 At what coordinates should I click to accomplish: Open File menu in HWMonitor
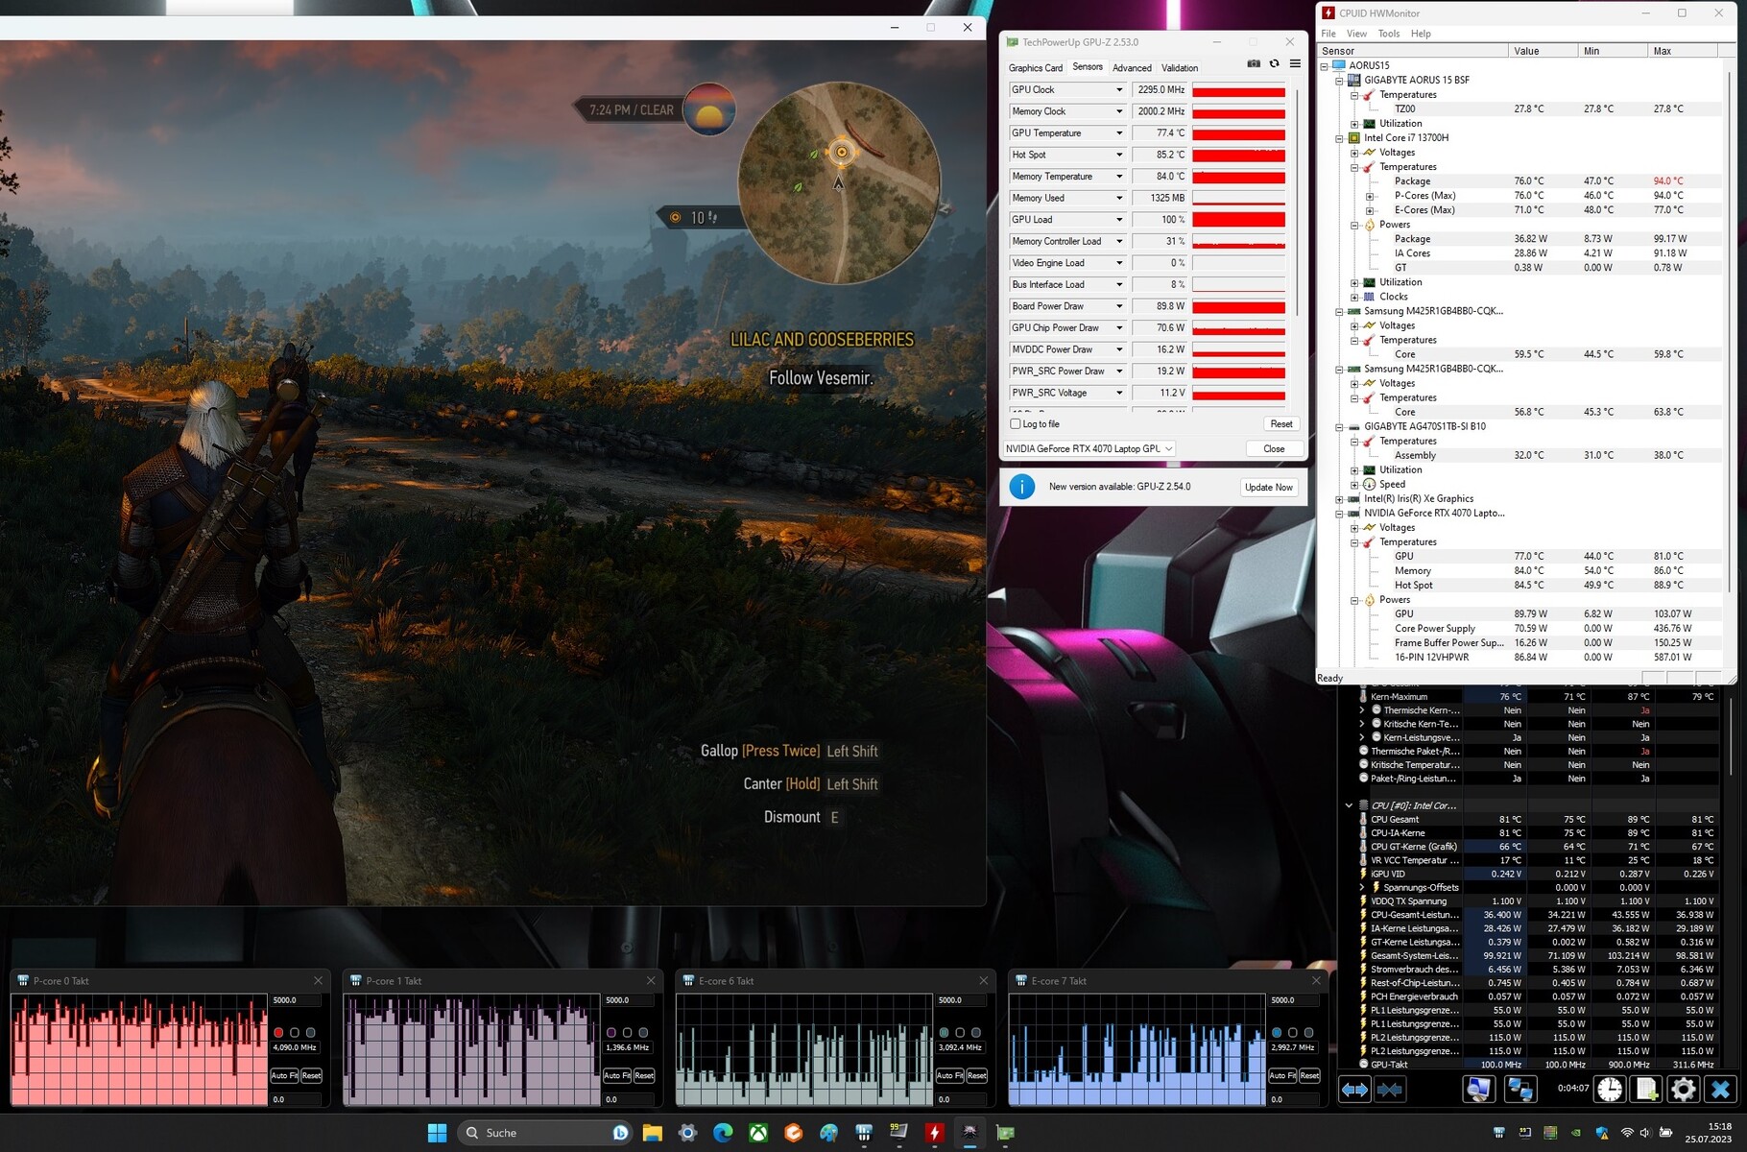pyautogui.click(x=1328, y=34)
